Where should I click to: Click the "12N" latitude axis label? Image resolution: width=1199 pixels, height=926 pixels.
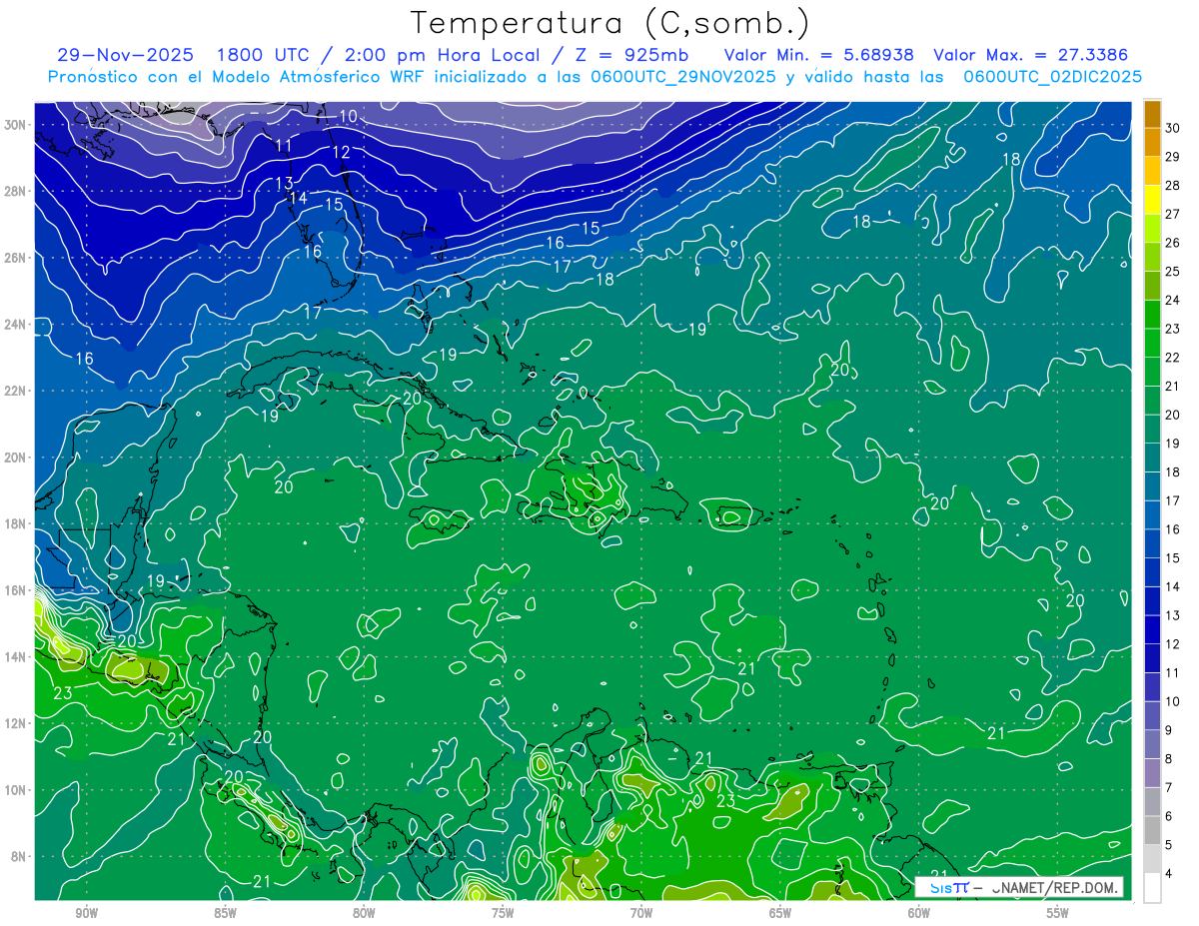coord(15,723)
